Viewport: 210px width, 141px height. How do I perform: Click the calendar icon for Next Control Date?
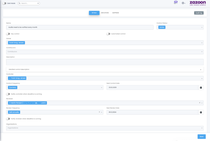201,87
